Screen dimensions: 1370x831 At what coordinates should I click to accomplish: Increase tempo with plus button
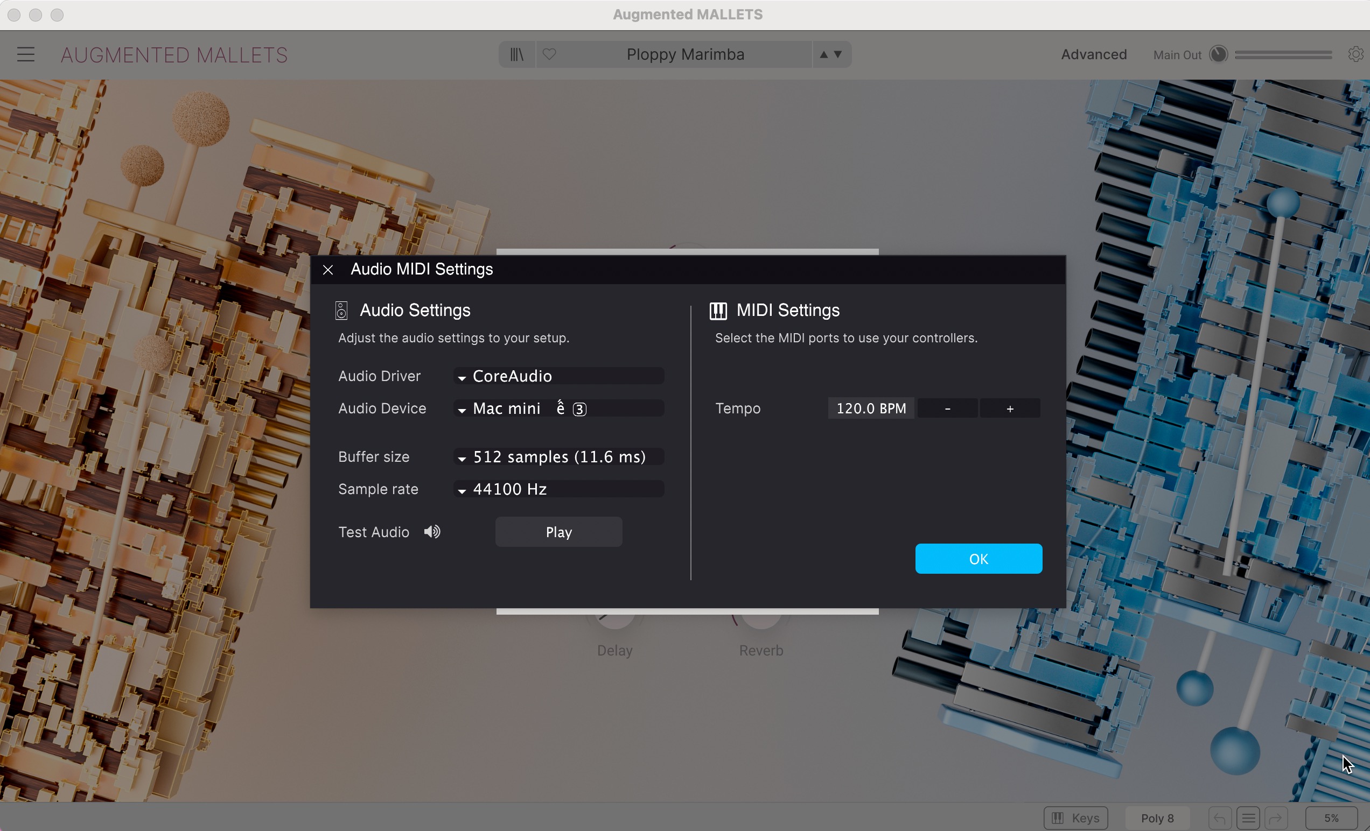pos(1010,408)
